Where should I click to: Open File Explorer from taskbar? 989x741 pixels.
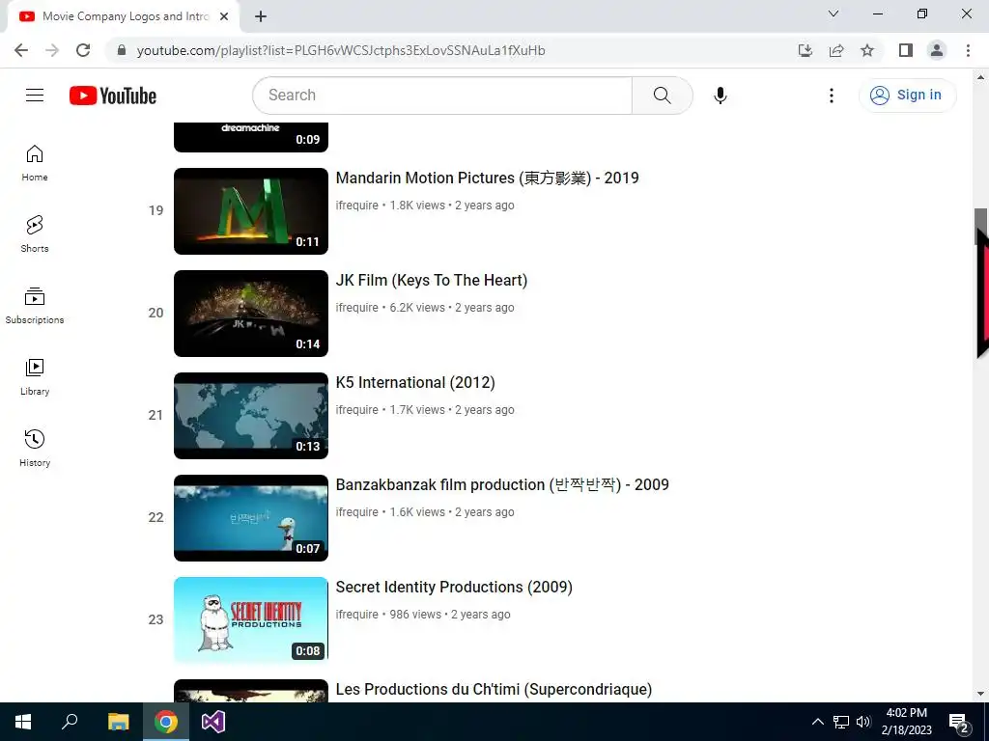[118, 722]
